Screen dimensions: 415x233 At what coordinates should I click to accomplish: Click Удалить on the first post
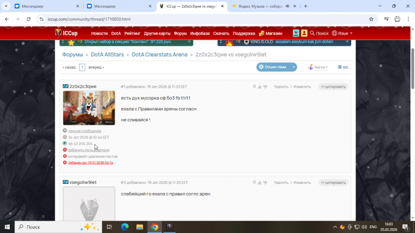coord(281,86)
